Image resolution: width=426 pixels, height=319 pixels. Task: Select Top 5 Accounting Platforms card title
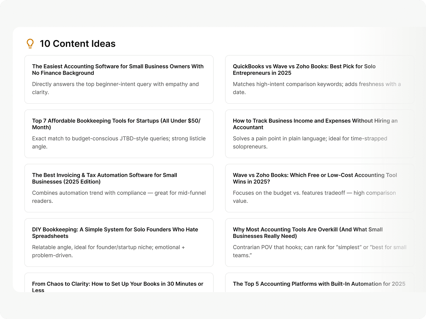(x=319, y=284)
